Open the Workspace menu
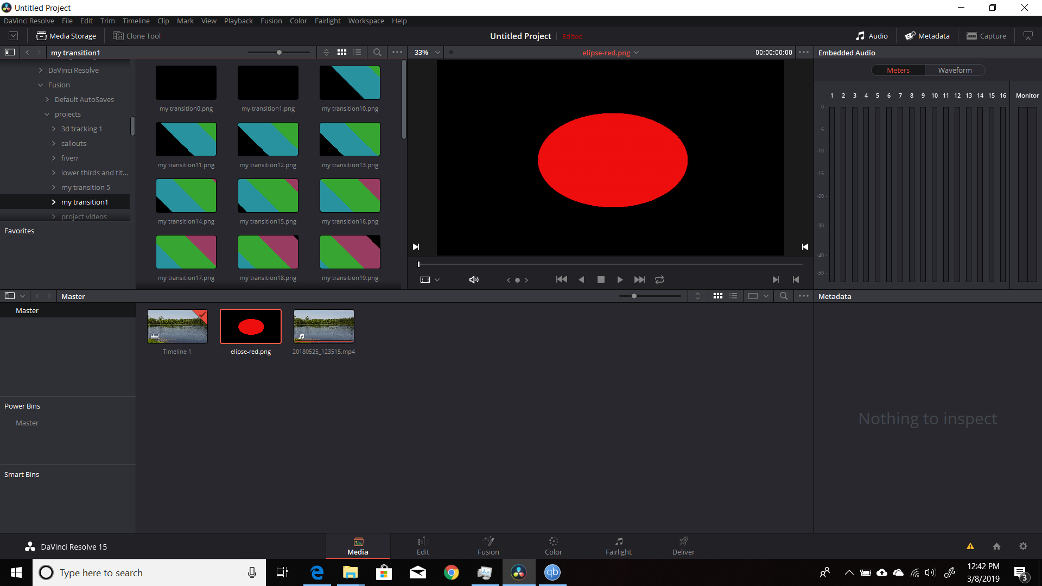 pos(366,21)
